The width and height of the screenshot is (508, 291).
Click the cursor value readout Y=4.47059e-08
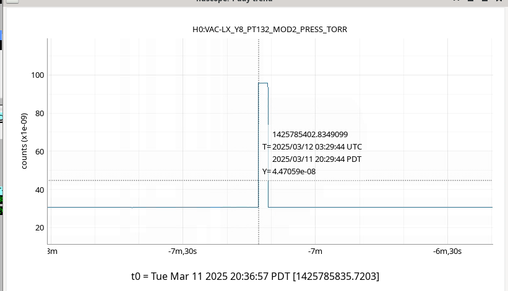[x=289, y=171]
